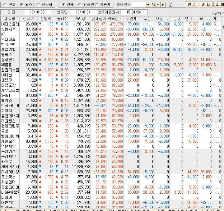The height and width of the screenshot is (211, 224).
Task: Select the 신한지주 stock row
Action: 111,29
